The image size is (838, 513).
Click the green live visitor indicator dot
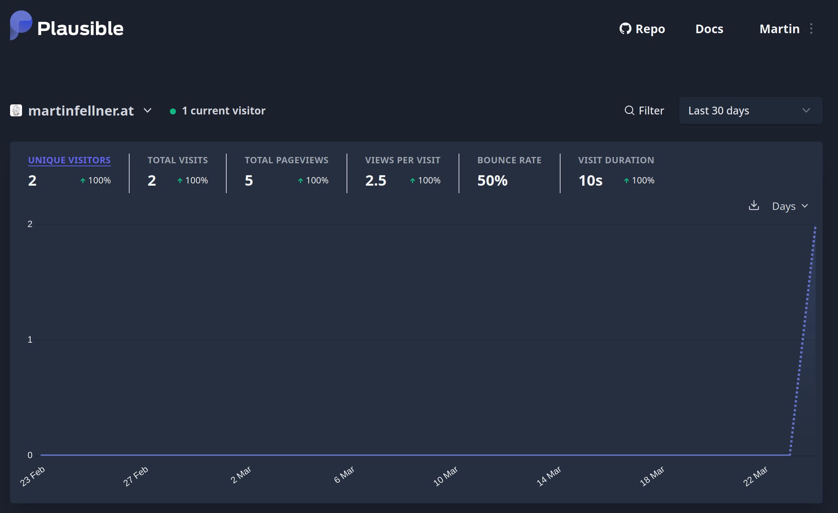click(x=173, y=111)
